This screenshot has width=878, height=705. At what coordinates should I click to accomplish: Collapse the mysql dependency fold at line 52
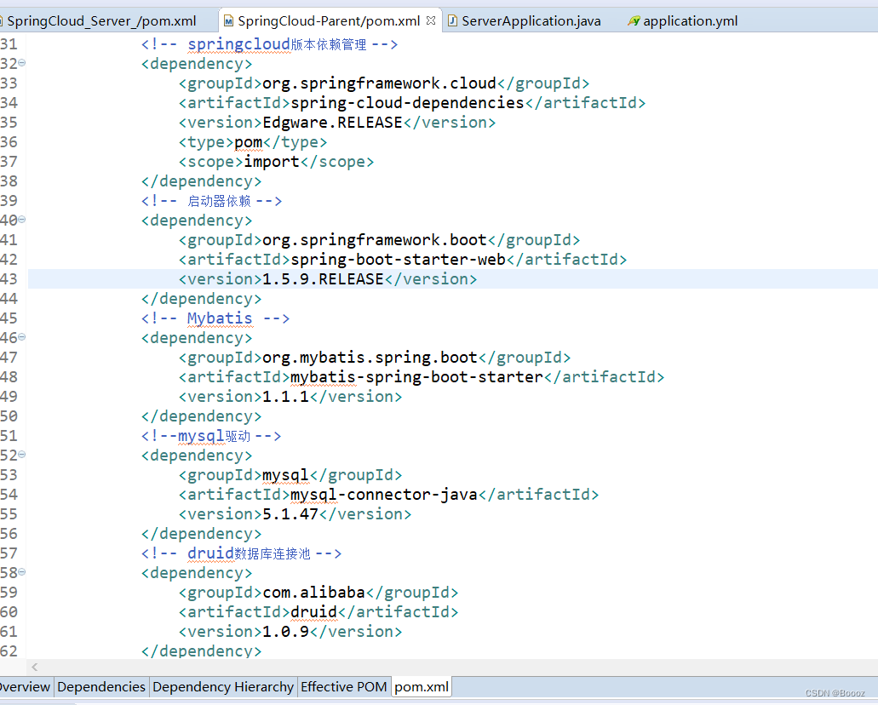click(x=22, y=454)
